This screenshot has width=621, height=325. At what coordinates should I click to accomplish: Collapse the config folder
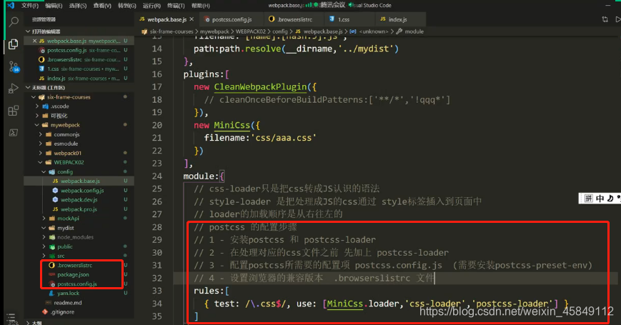coord(44,172)
